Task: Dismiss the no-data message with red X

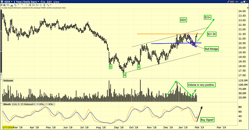Action: pyautogui.click(x=2, y=5)
